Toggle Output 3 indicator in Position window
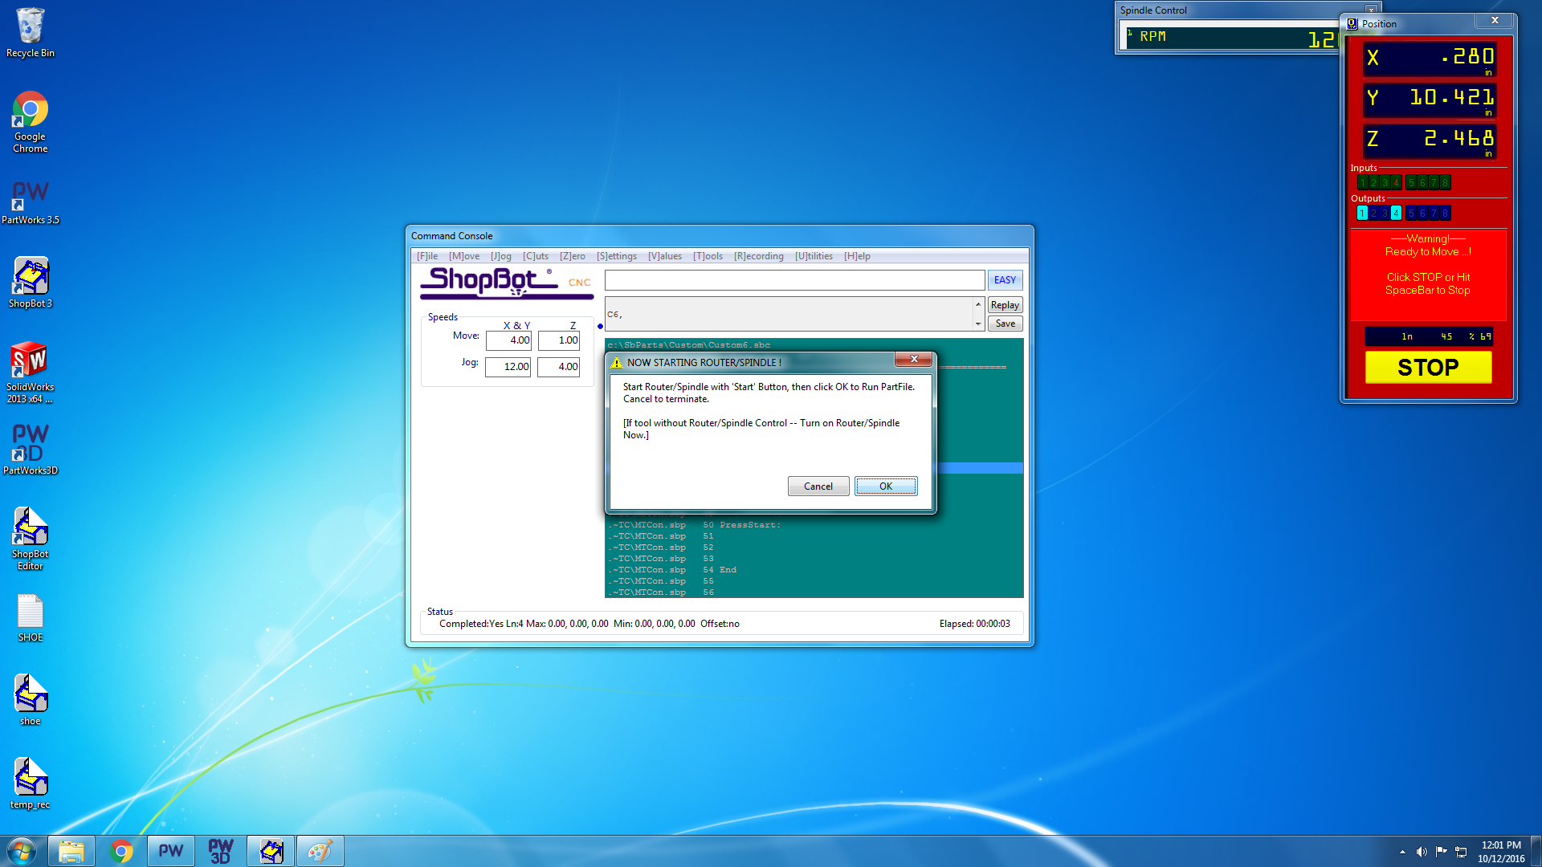Screen dimensions: 1542x867 click(1385, 214)
